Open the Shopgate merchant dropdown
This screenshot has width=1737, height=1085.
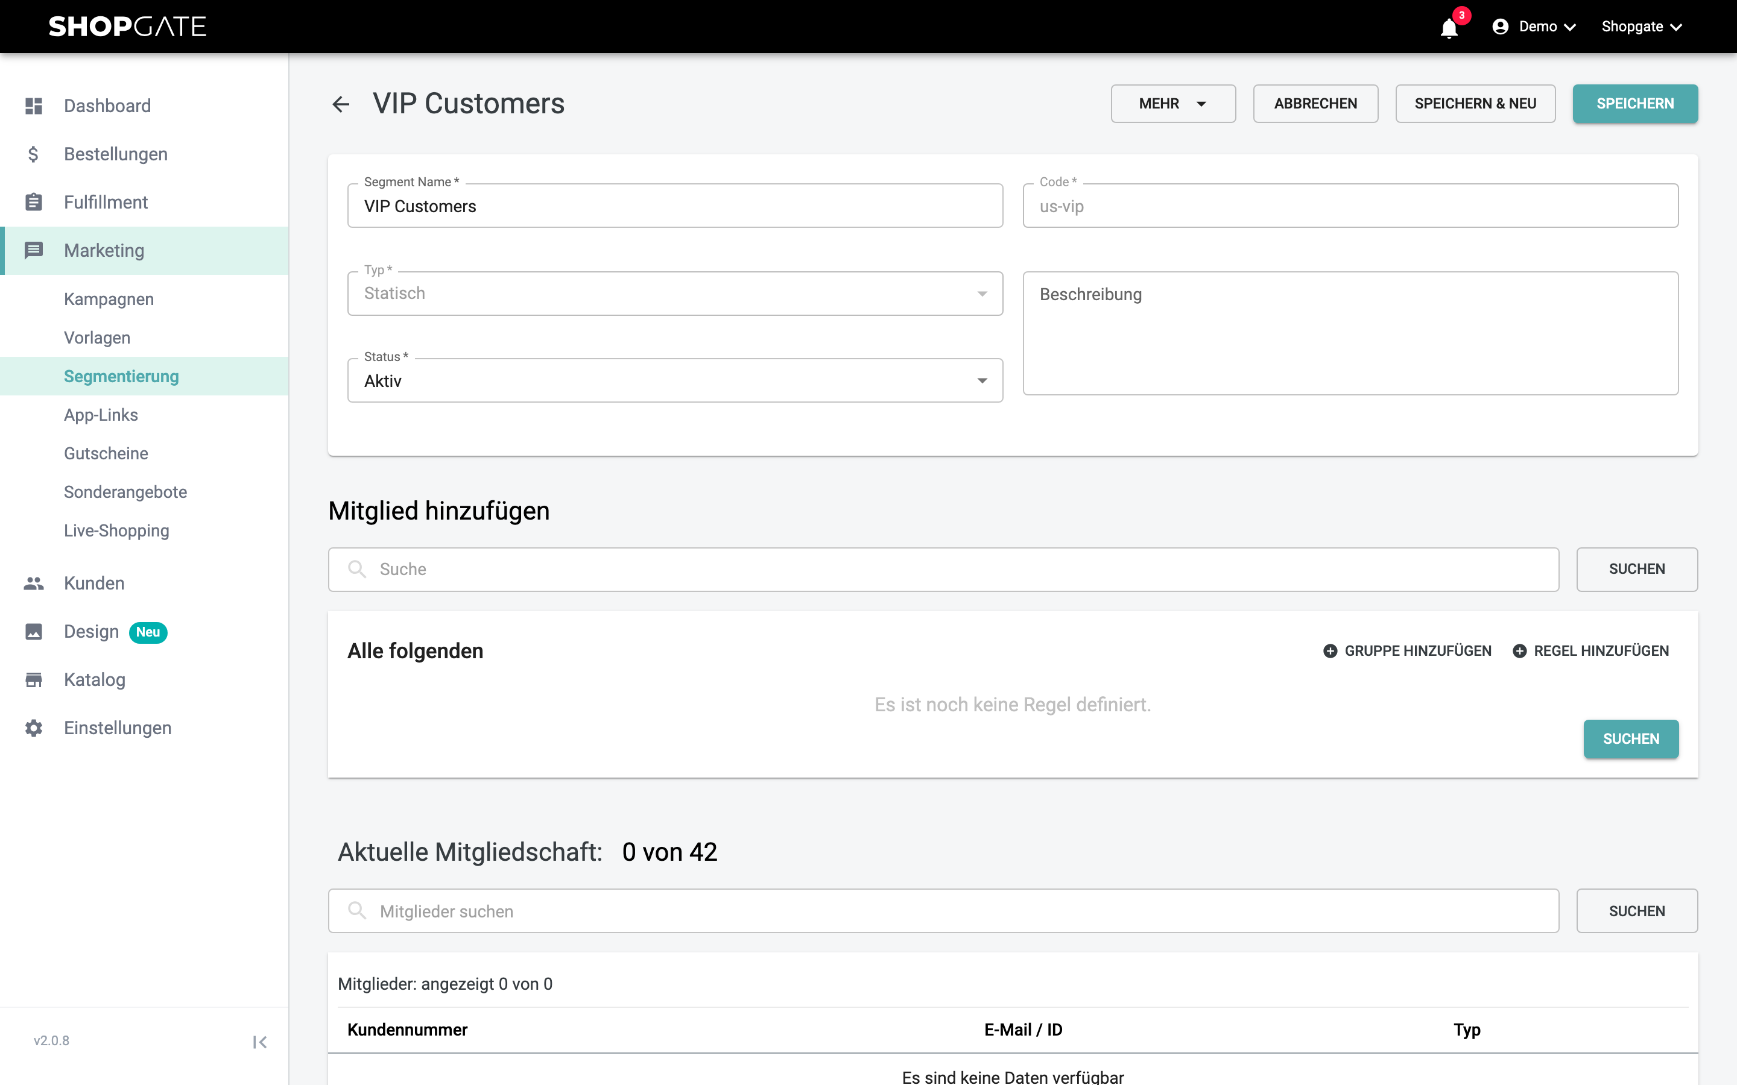point(1642,27)
